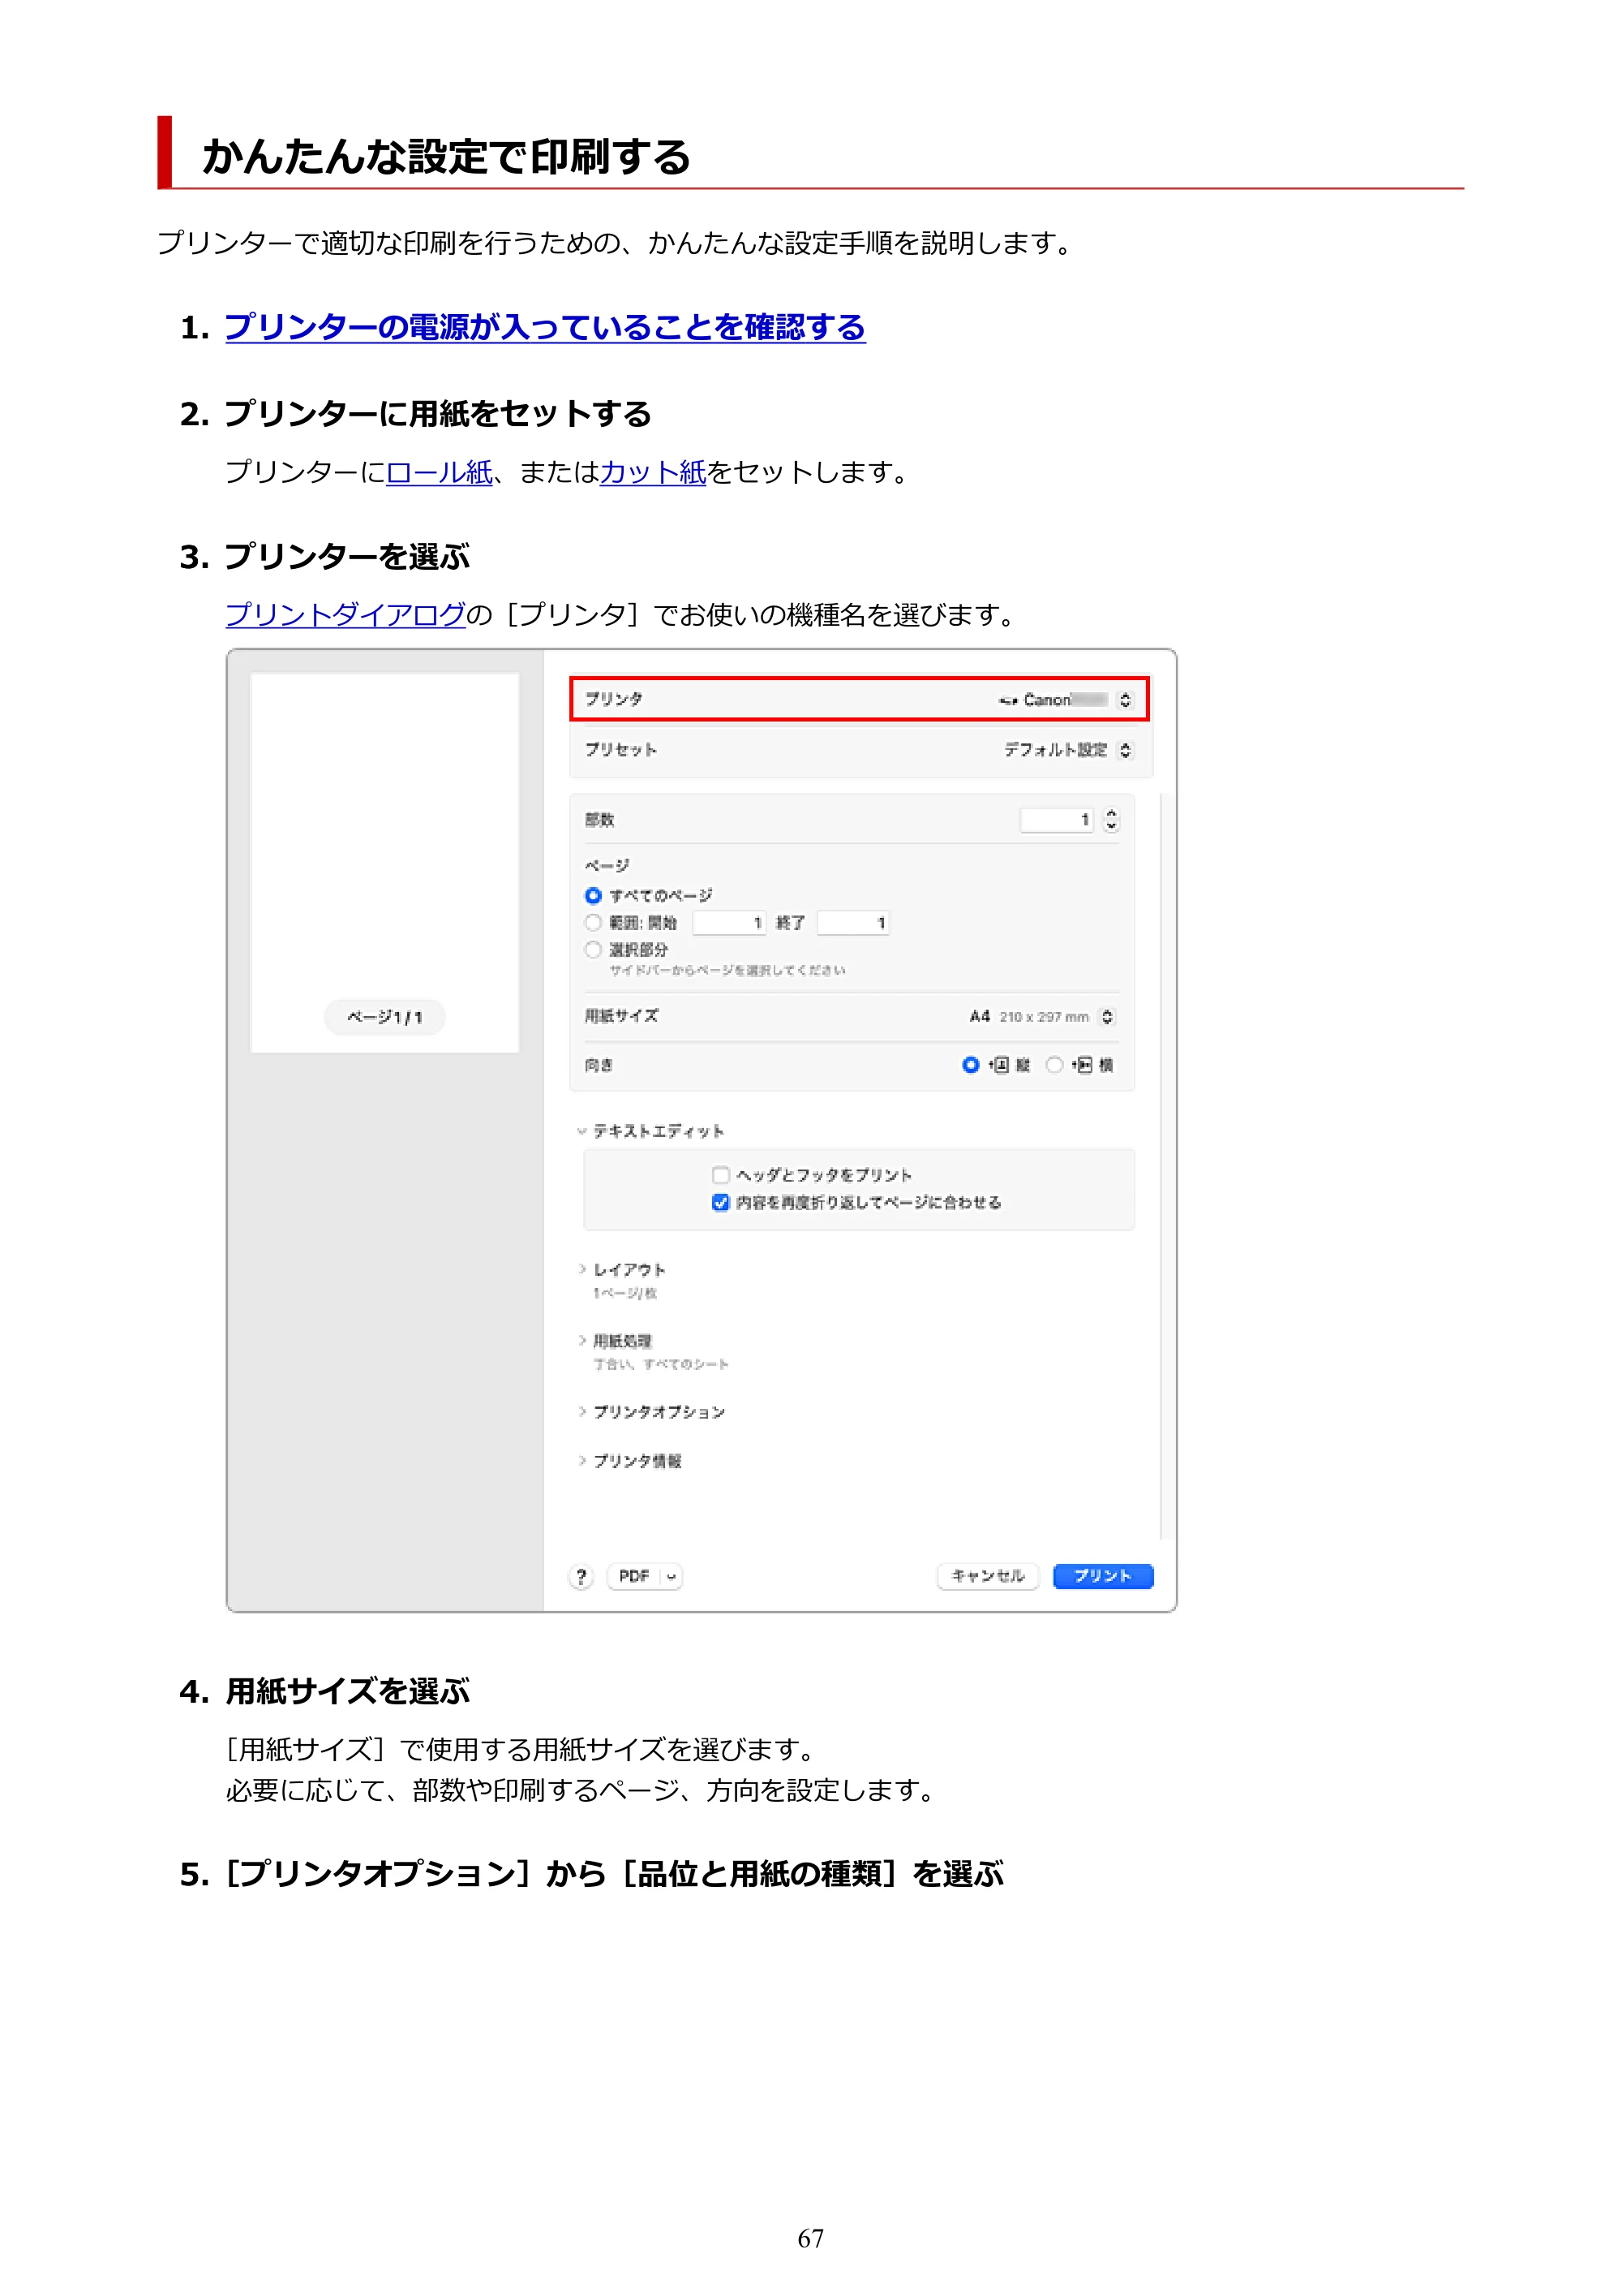The image size is (1622, 2296).
Task: Click the 1ページ/枚 layout summary text
Action: point(624,1293)
